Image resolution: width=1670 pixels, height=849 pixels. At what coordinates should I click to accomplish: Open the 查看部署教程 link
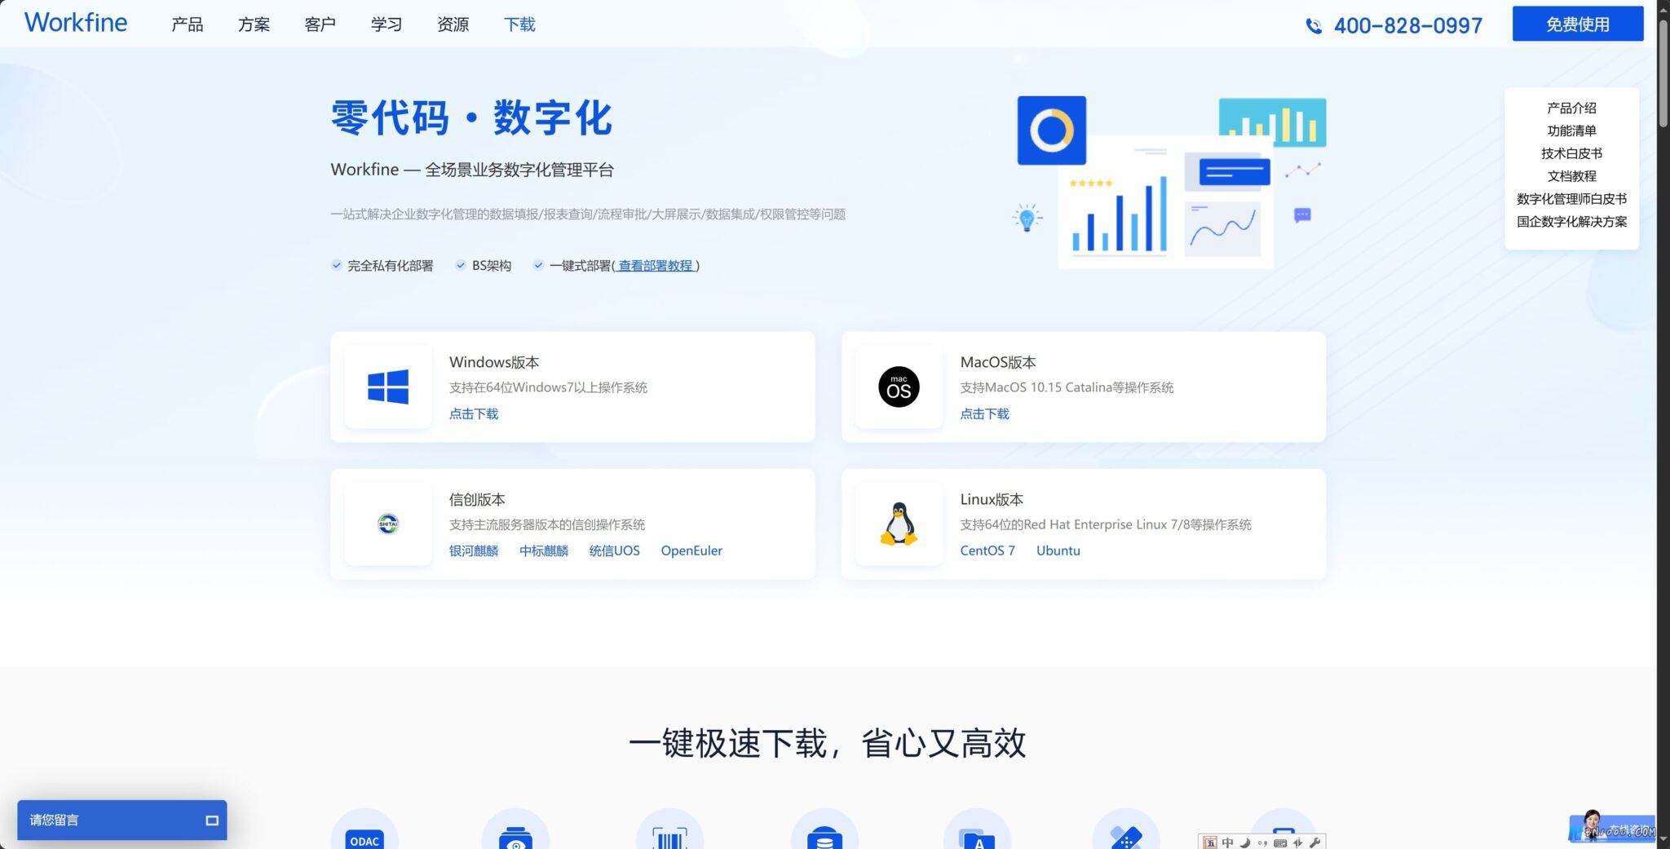pyautogui.click(x=656, y=266)
